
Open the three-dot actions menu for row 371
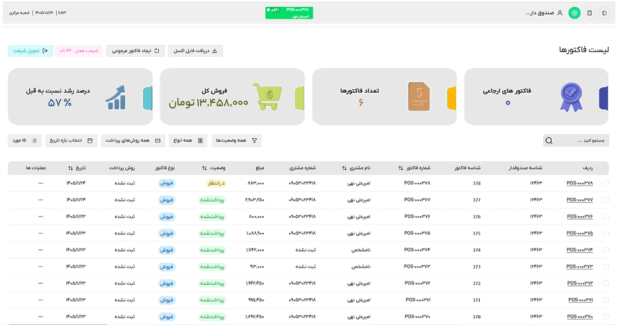point(40,300)
